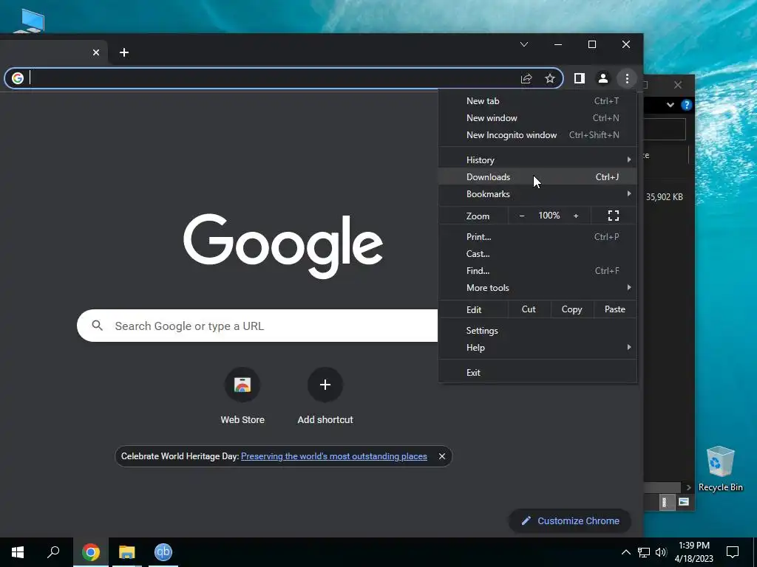Choose Exit from the Chrome menu

pyautogui.click(x=537, y=372)
